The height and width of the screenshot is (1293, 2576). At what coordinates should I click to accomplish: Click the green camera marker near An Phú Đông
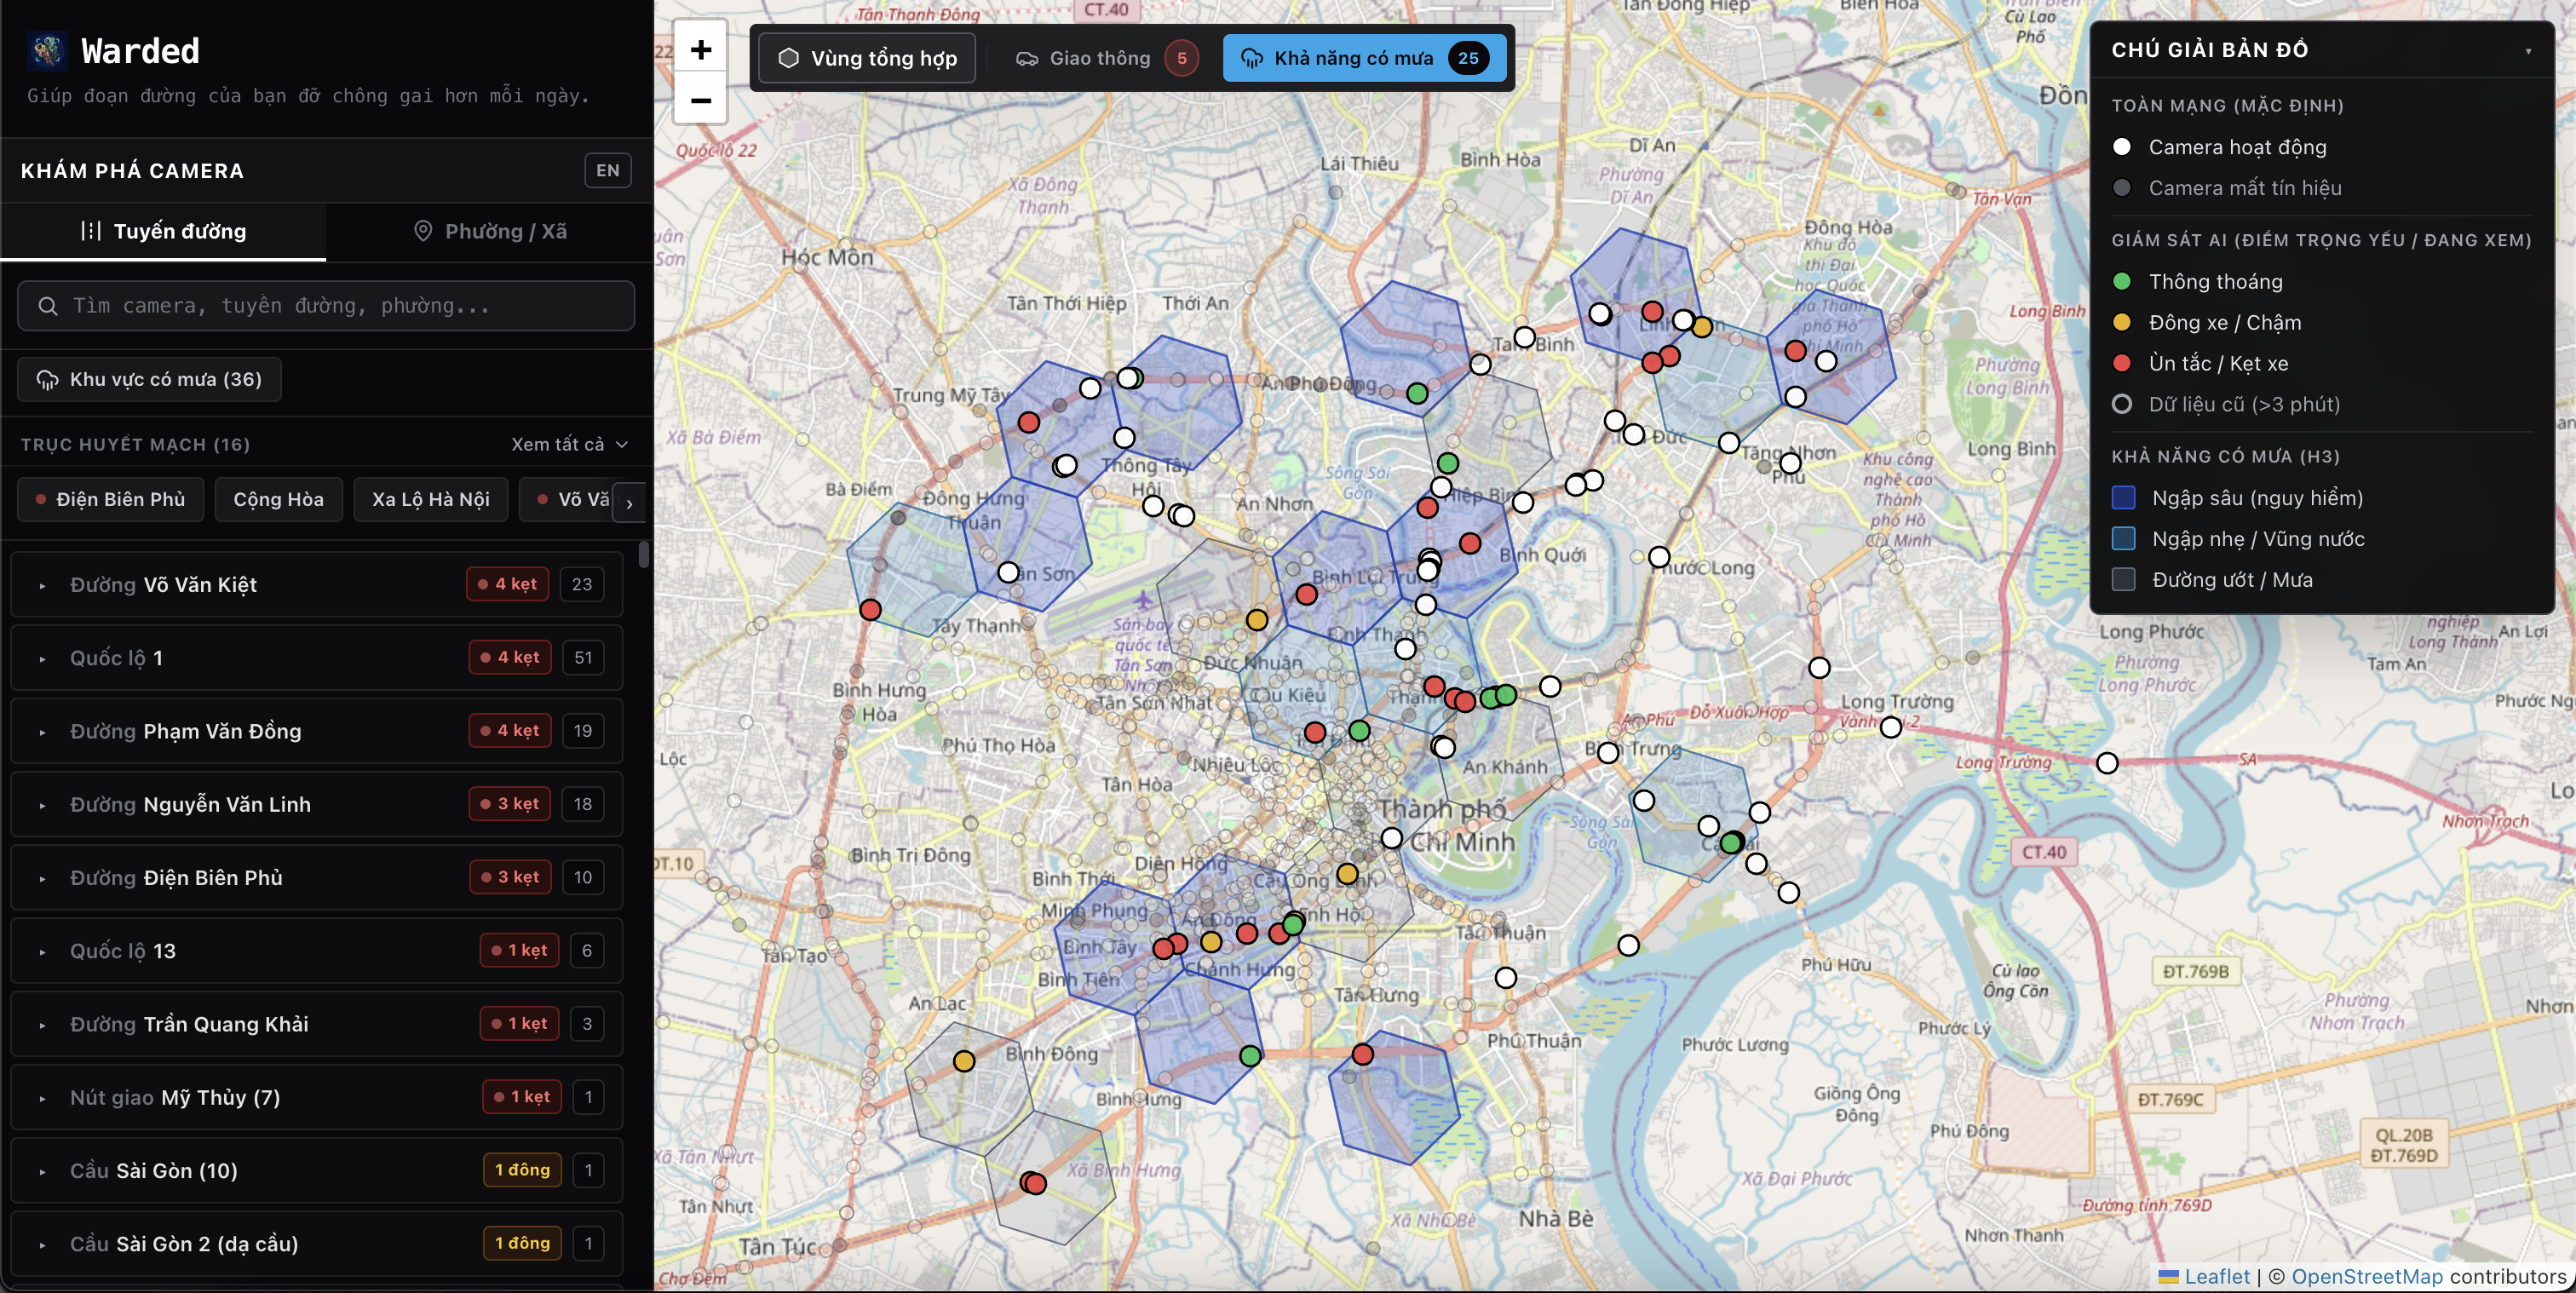1417,394
